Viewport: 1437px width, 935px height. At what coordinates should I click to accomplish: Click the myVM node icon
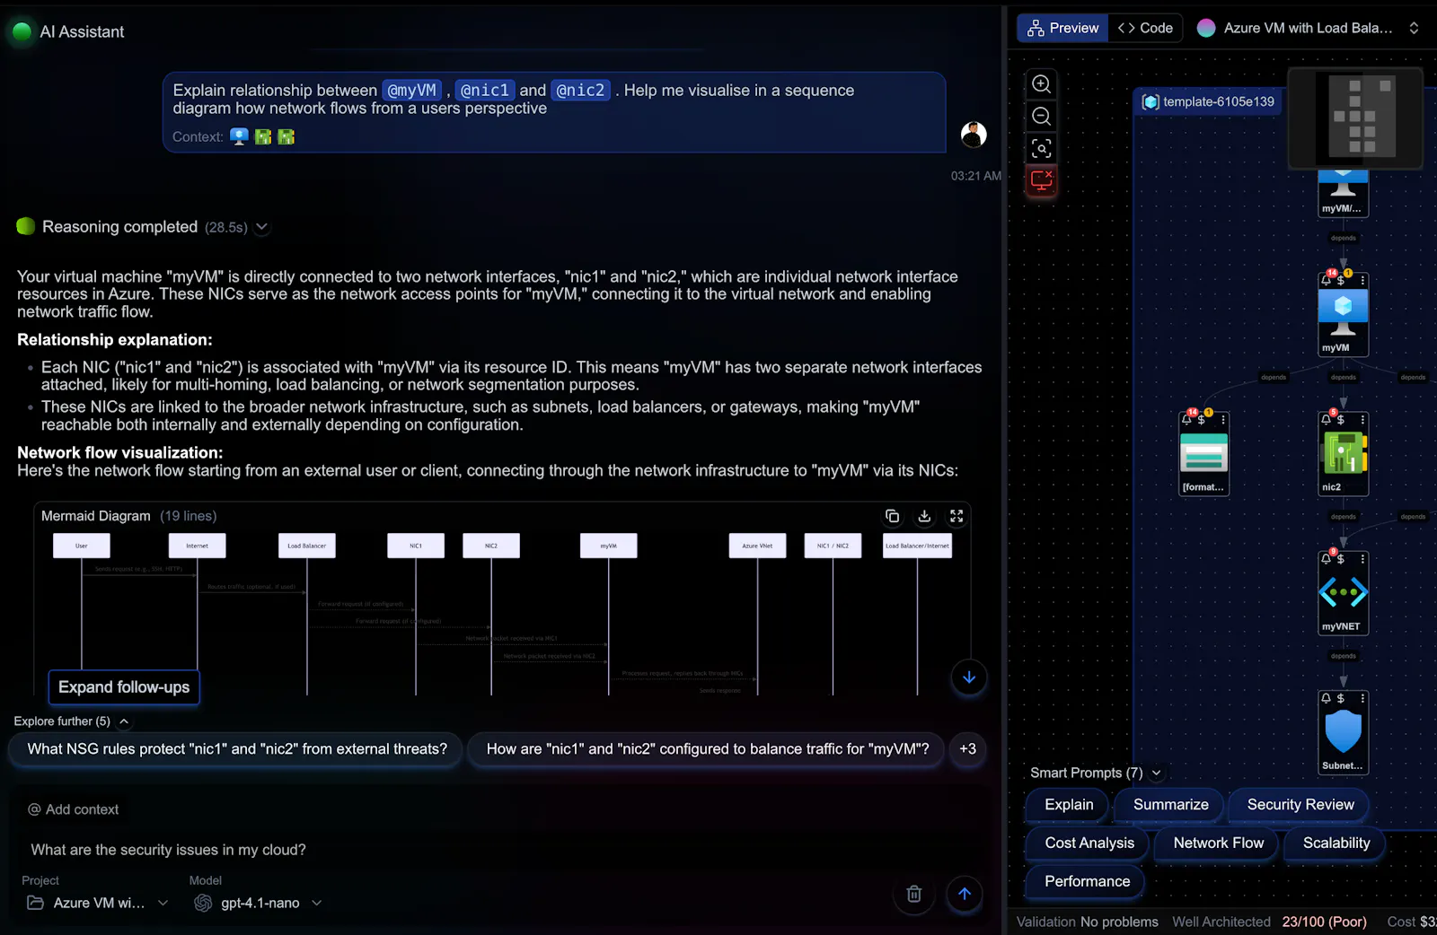[x=1343, y=313]
